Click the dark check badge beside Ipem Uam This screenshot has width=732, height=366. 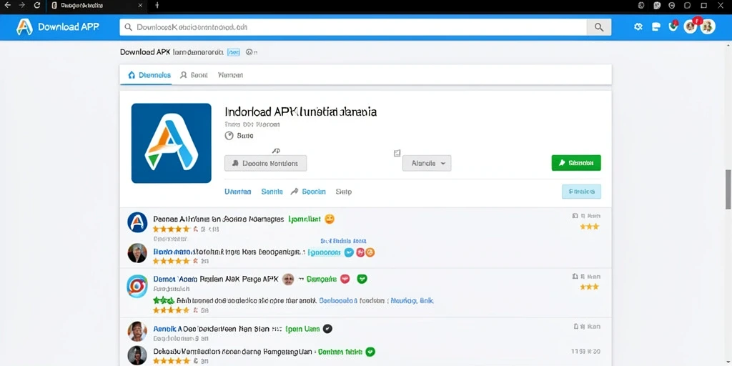coord(327,329)
